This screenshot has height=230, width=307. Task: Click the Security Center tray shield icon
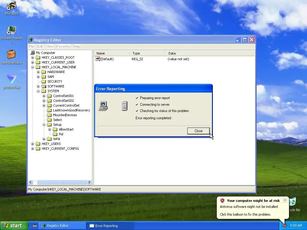pos(285,226)
